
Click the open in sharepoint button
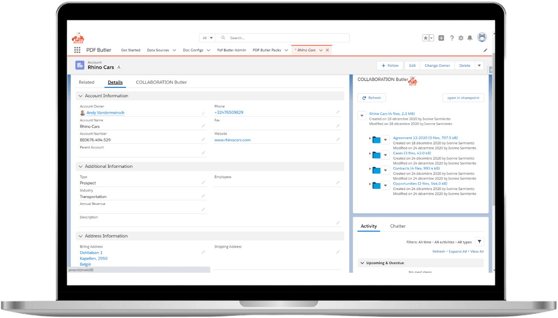tap(463, 98)
